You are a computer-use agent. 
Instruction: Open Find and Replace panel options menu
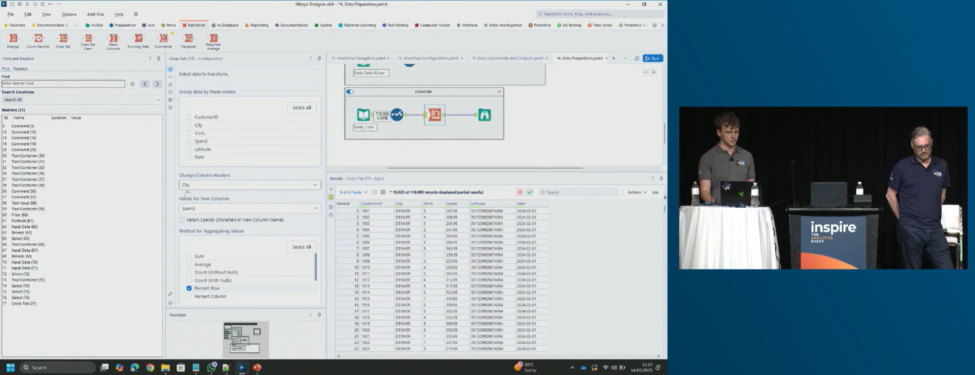pos(150,59)
